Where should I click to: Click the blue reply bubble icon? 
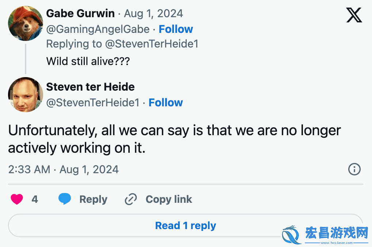coord(65,199)
